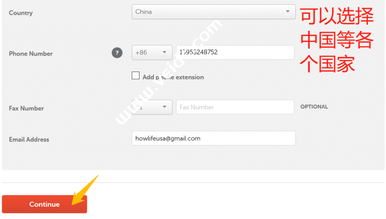Click the caret arrow in Country dropdown

(x=287, y=11)
